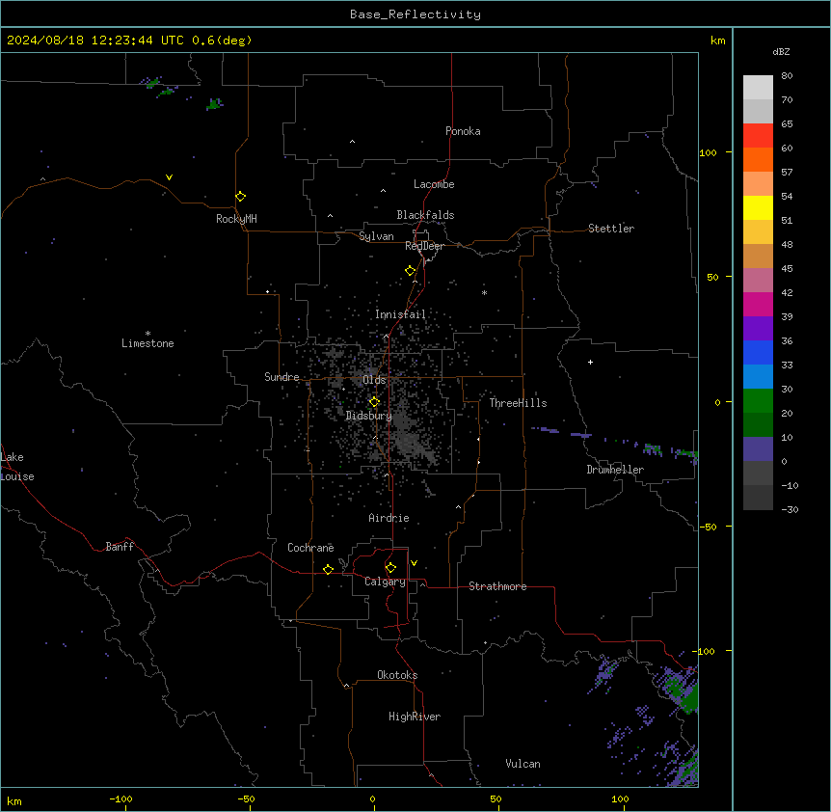Click the Limestone label

[x=147, y=343]
